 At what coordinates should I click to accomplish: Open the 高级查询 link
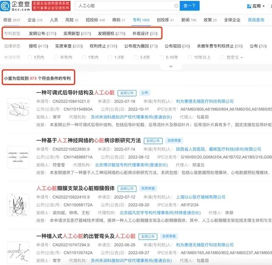(x=256, y=20)
